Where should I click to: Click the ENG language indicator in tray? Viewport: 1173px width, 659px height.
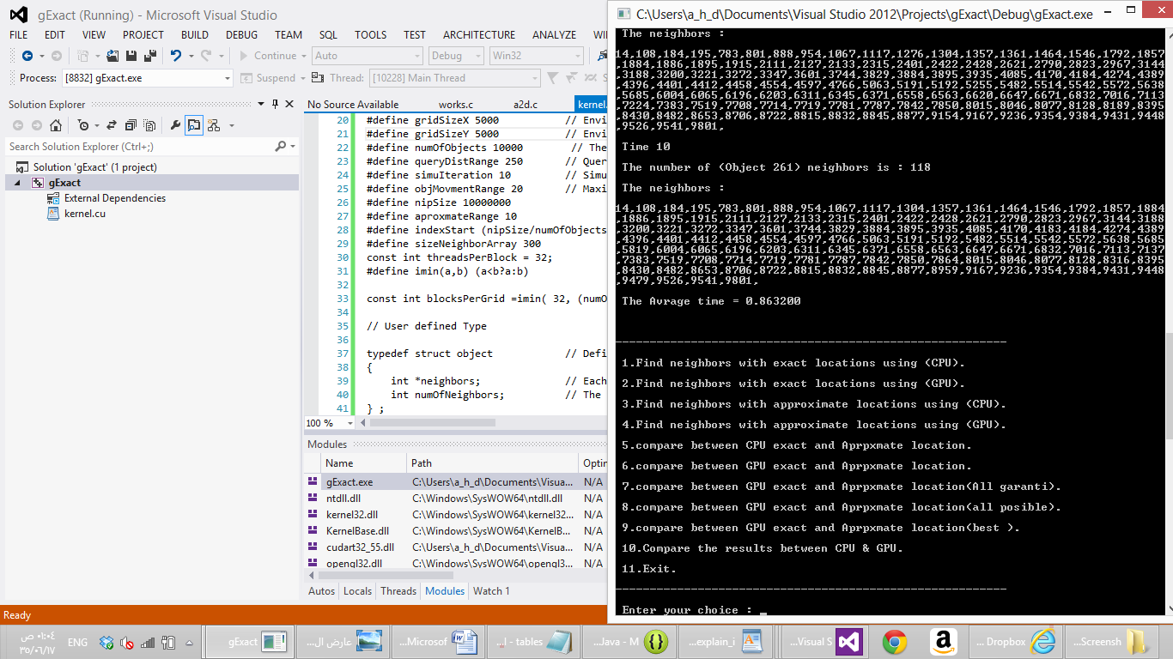(77, 642)
